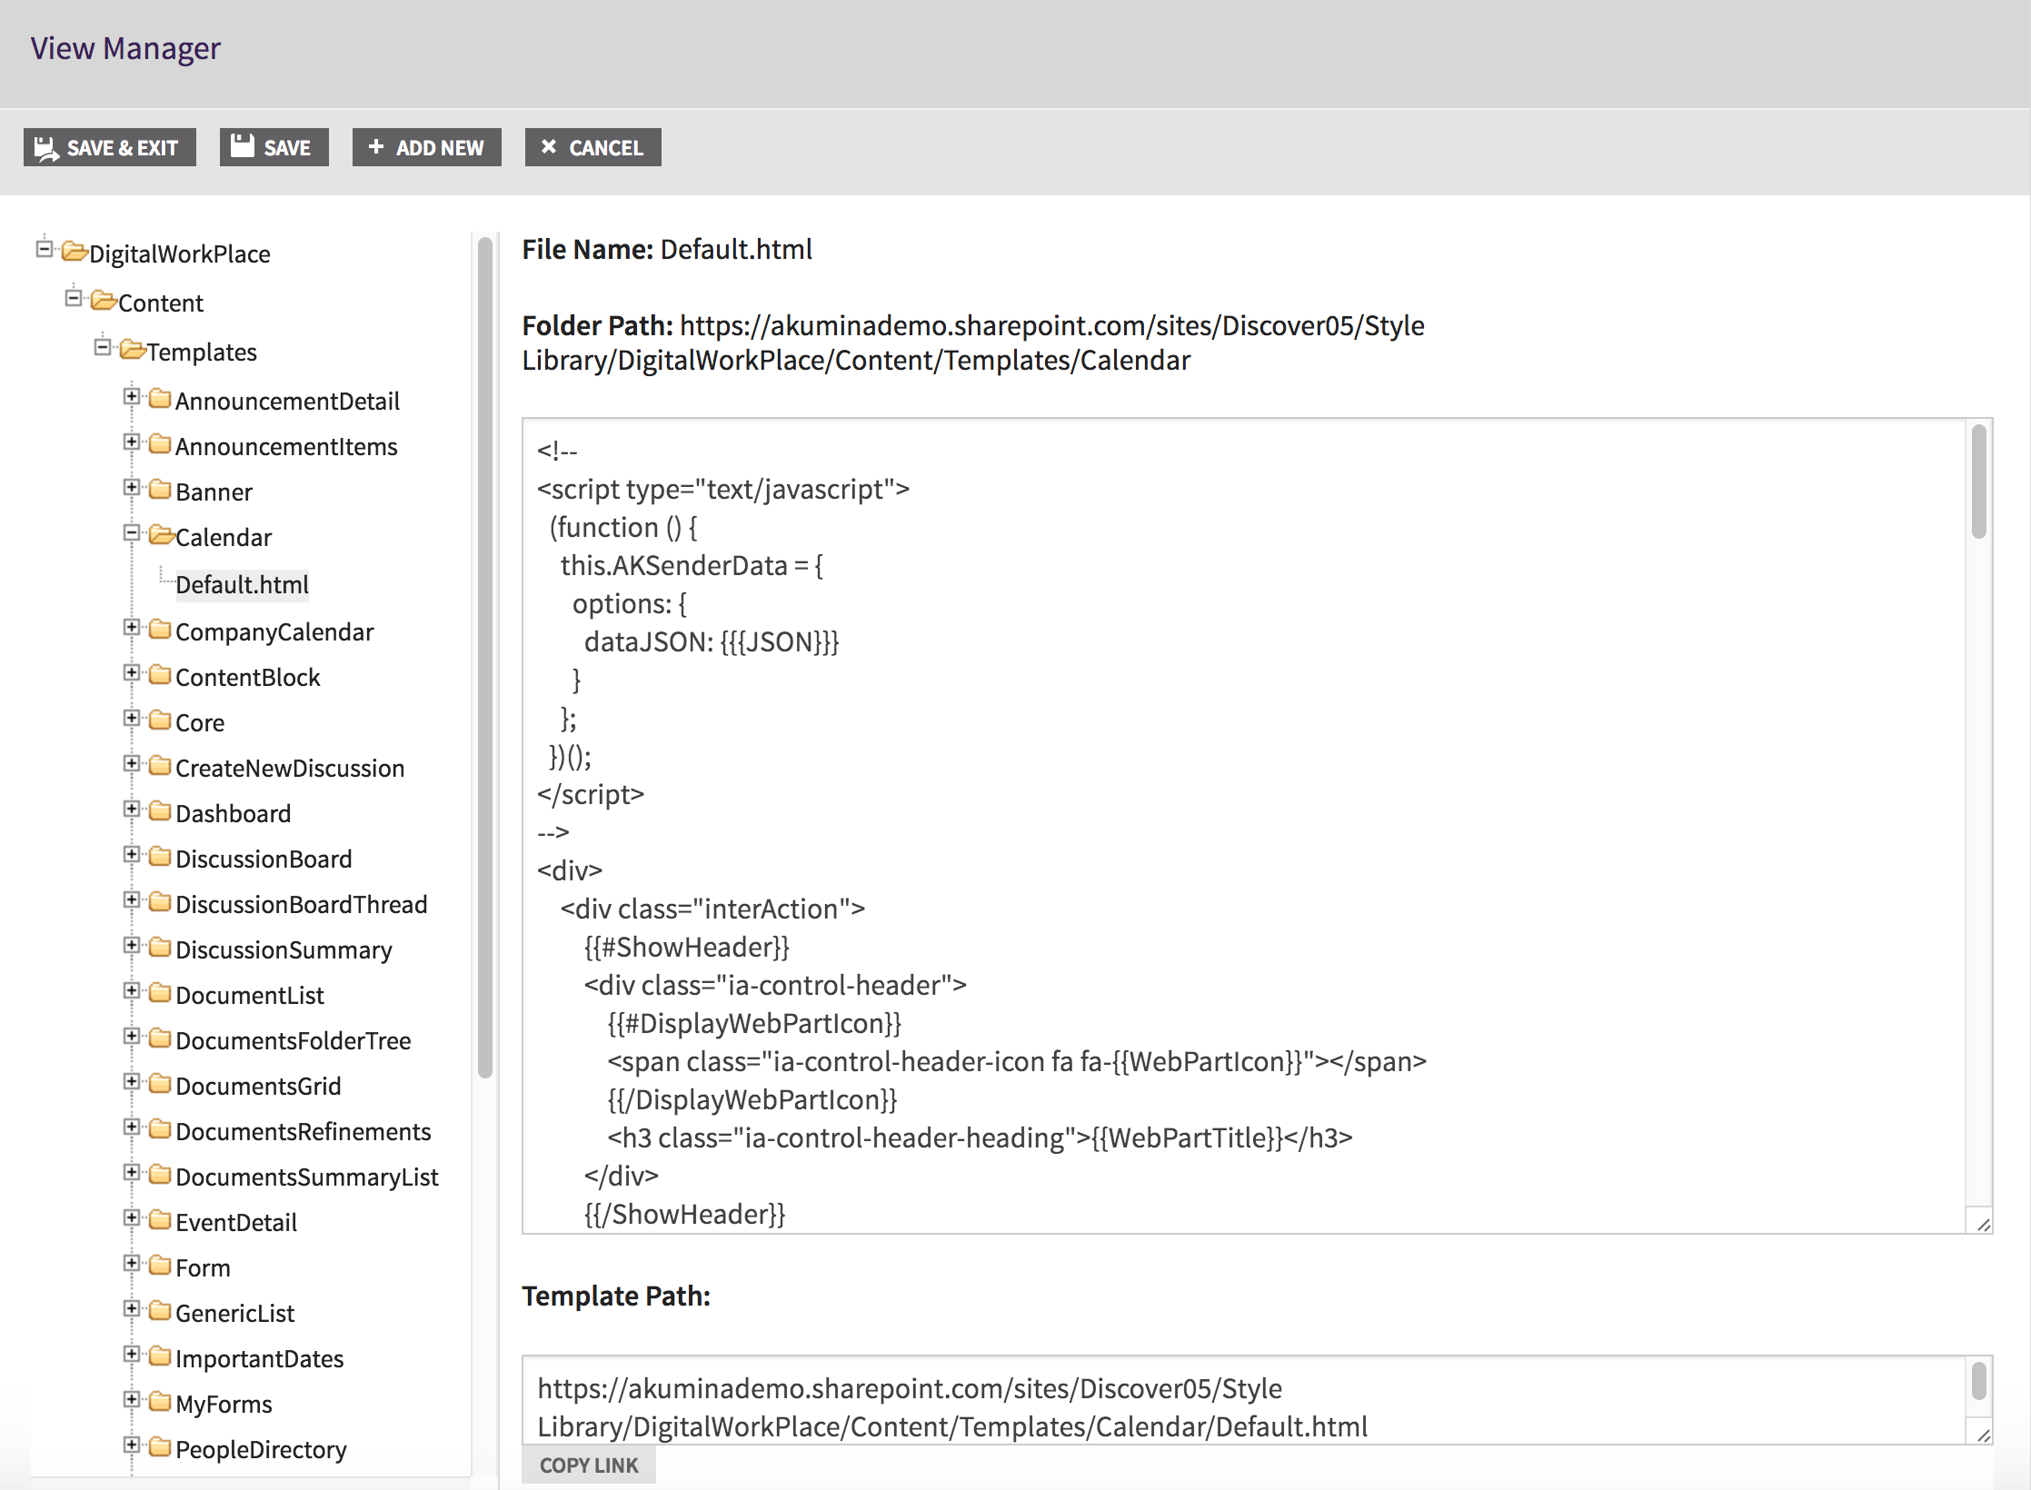Viewport: 2031px width, 1490px height.
Task: Click the View Manager title
Action: 125,48
